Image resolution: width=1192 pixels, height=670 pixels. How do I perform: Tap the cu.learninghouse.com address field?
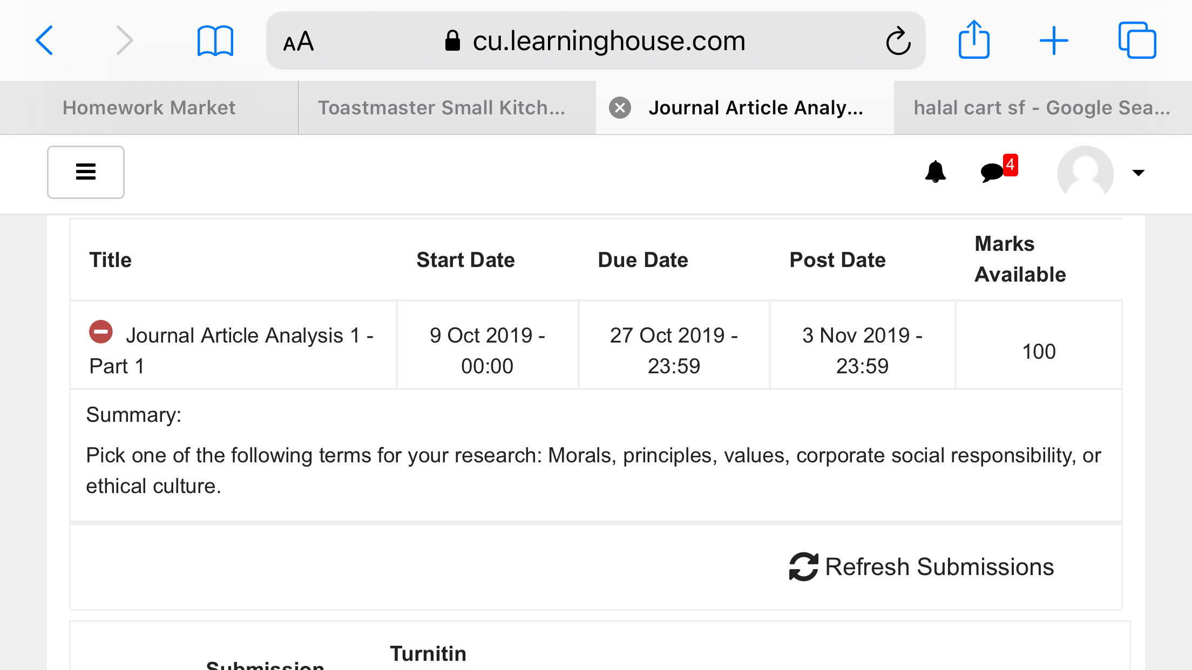point(596,40)
